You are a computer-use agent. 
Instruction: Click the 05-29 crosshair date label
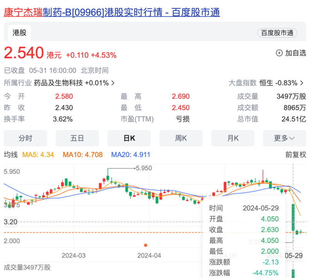(x=294, y=256)
